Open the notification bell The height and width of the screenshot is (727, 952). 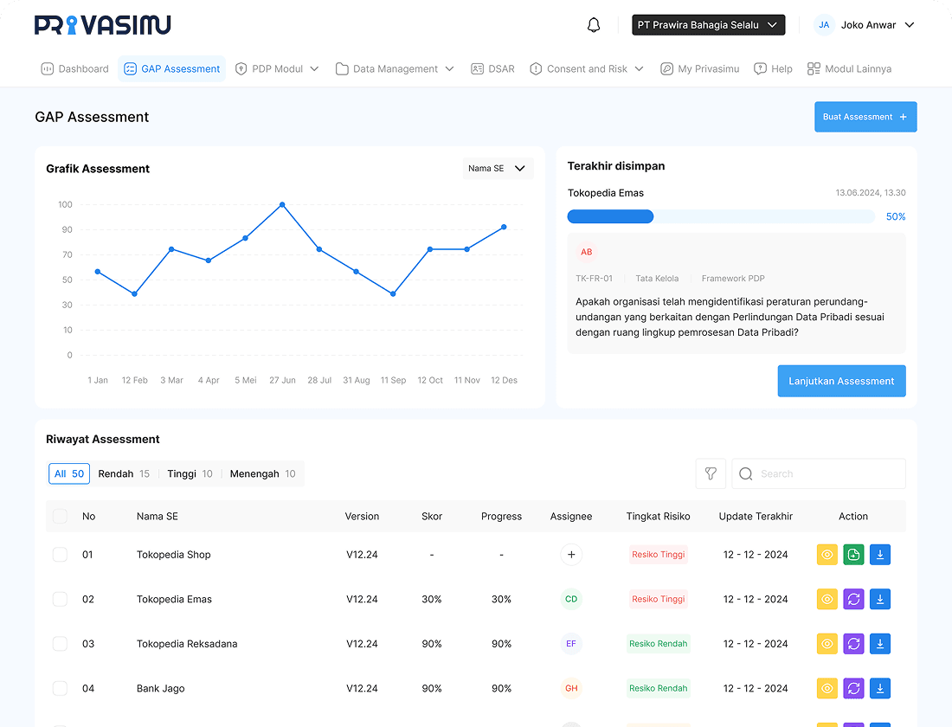coord(594,25)
